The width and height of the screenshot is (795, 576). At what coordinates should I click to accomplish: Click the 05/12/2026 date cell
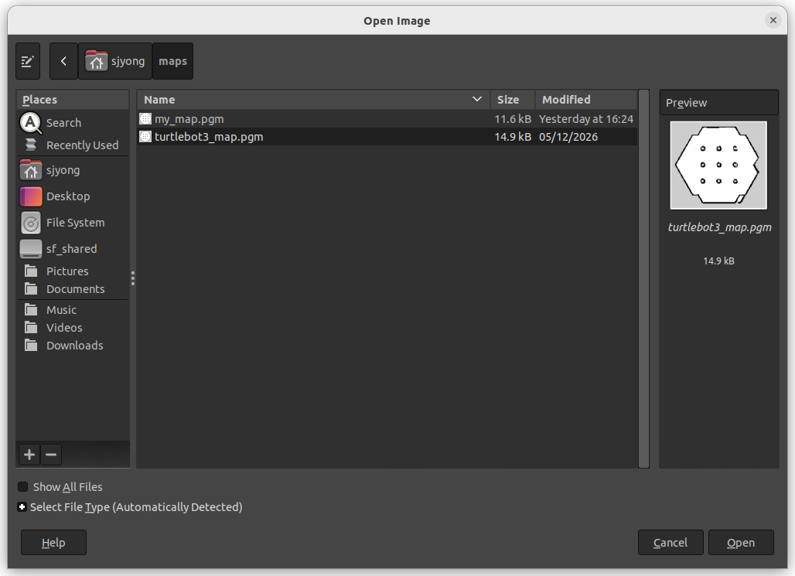tap(568, 137)
